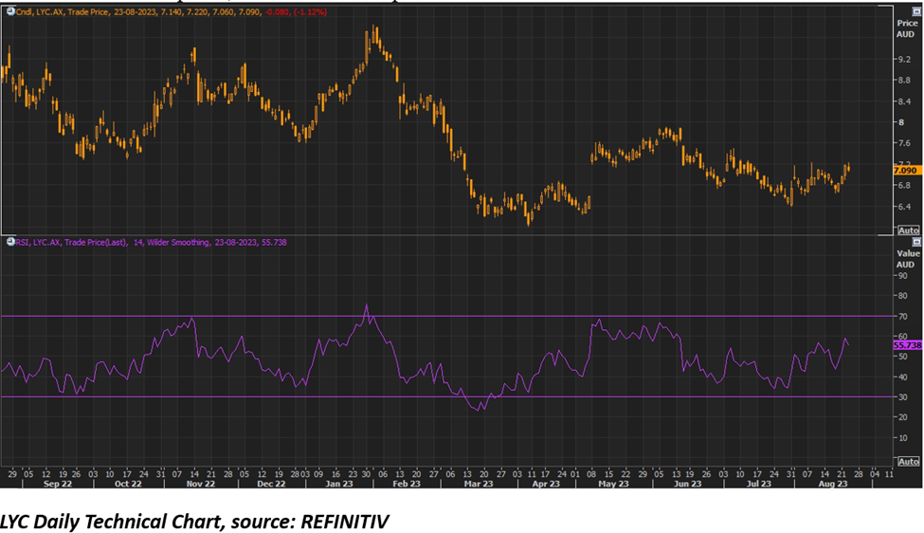Maximize the price panel via top-right icon
924x533 pixels.
point(915,11)
